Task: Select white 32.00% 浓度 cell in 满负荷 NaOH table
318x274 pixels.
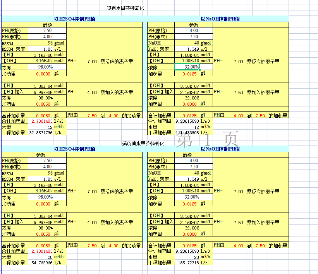Action: click(194, 197)
